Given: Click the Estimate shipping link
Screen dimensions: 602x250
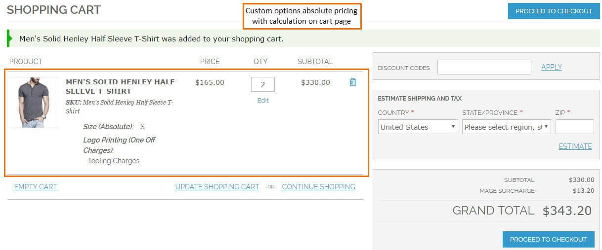Looking at the screenshot, I should (x=575, y=146).
